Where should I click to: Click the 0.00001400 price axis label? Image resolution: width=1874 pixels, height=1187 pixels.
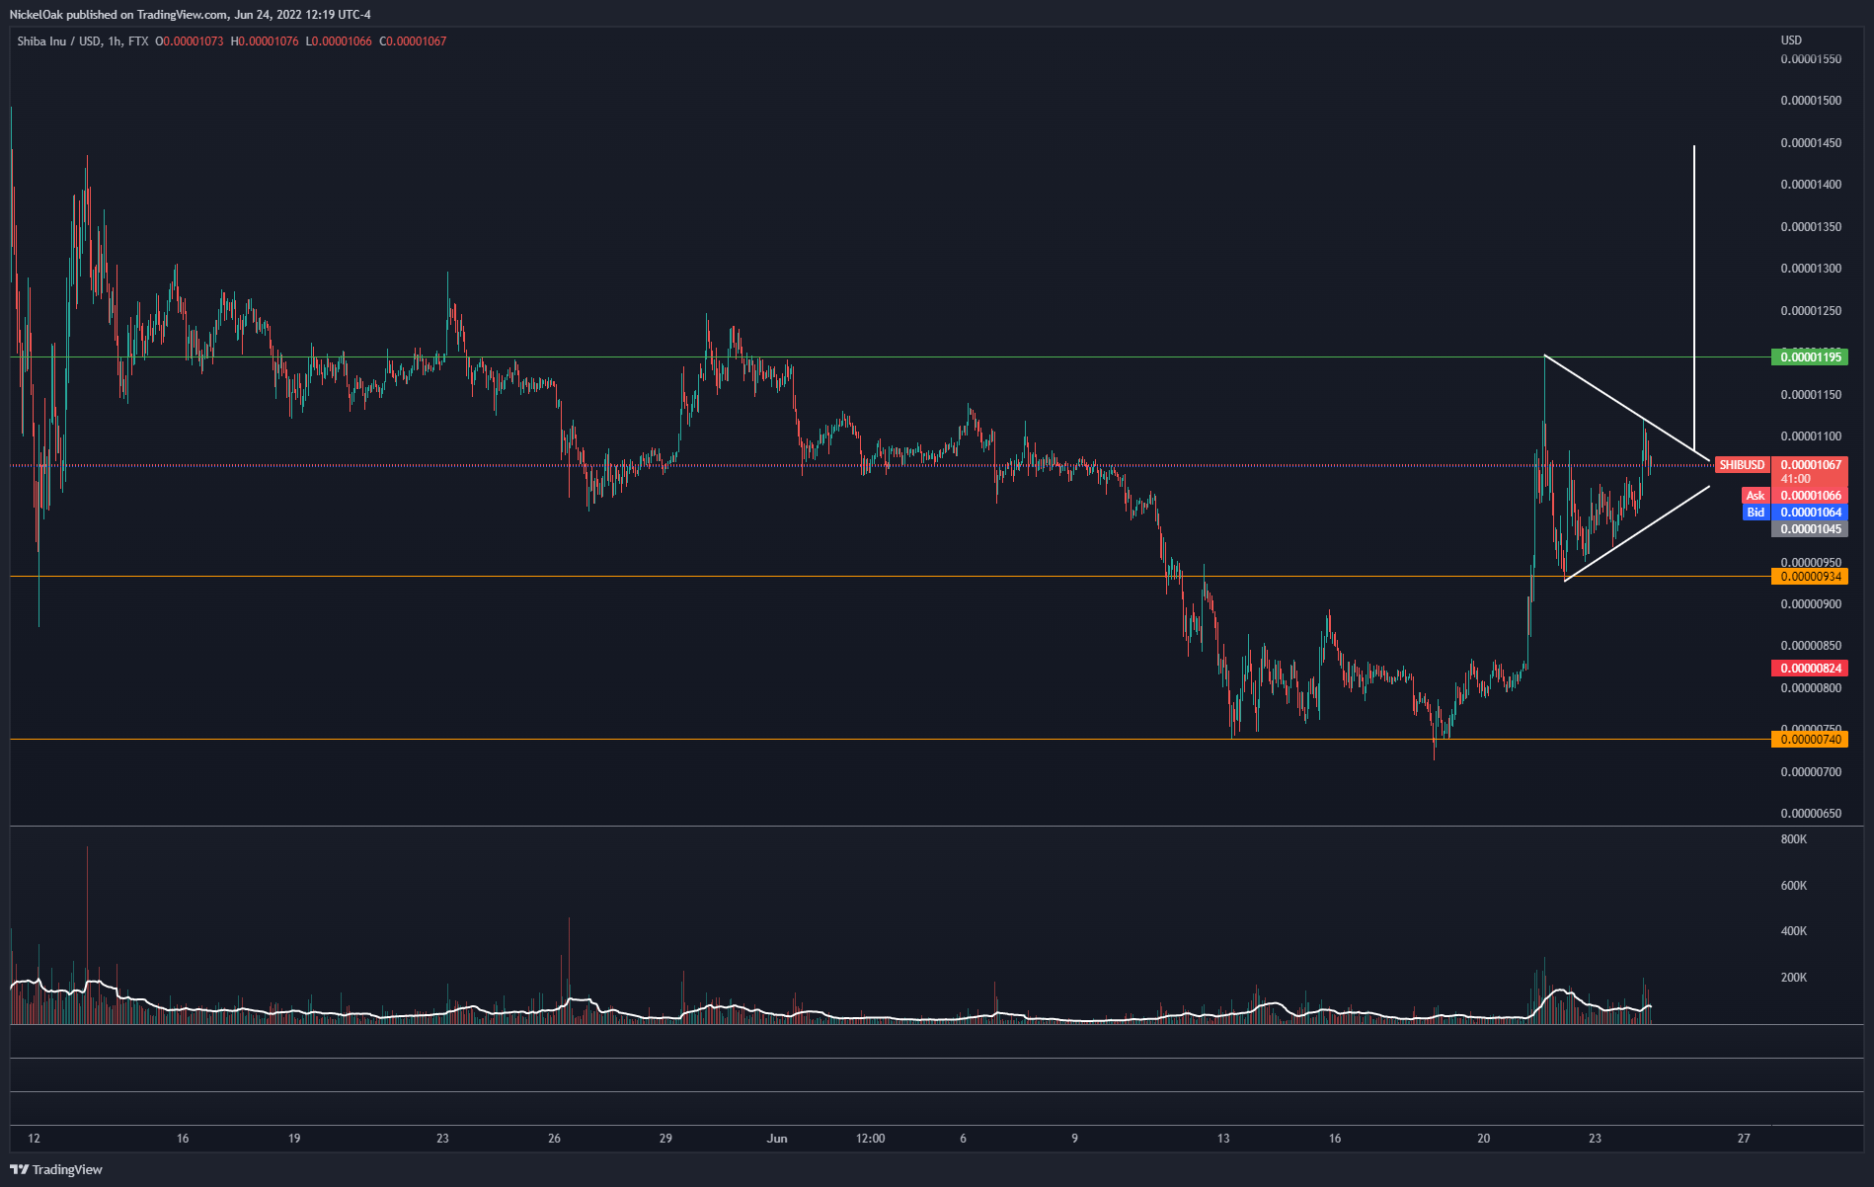point(1811,185)
